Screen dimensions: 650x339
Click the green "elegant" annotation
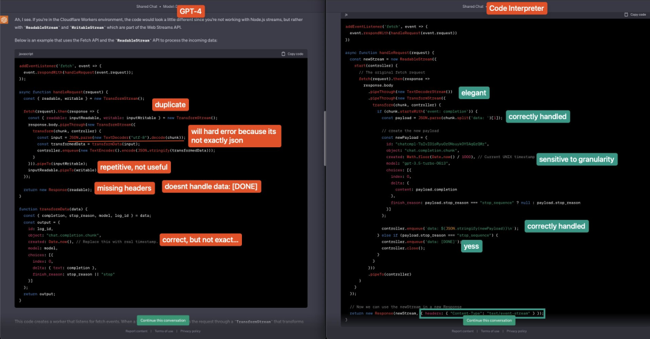tap(474, 93)
